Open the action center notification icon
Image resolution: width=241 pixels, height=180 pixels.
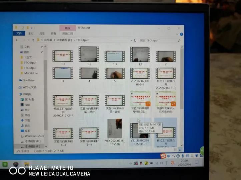click(196, 162)
